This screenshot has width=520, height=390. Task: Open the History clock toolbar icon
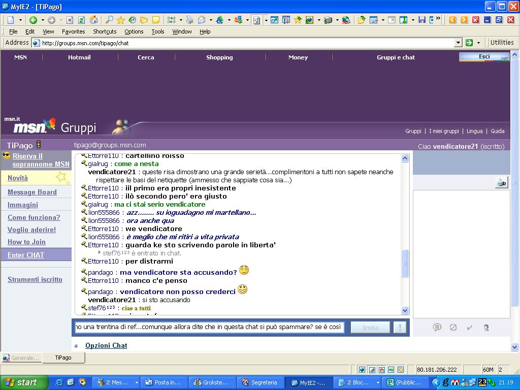[133, 20]
